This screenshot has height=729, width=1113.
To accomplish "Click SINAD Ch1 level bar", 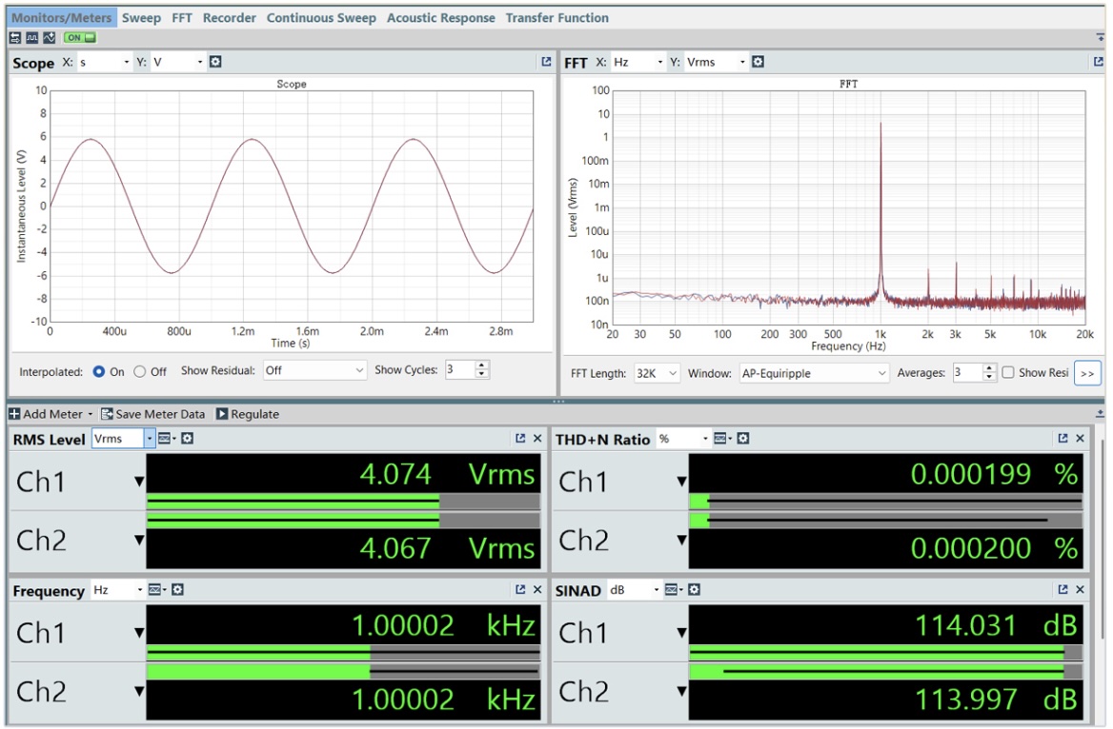I will pos(886,653).
